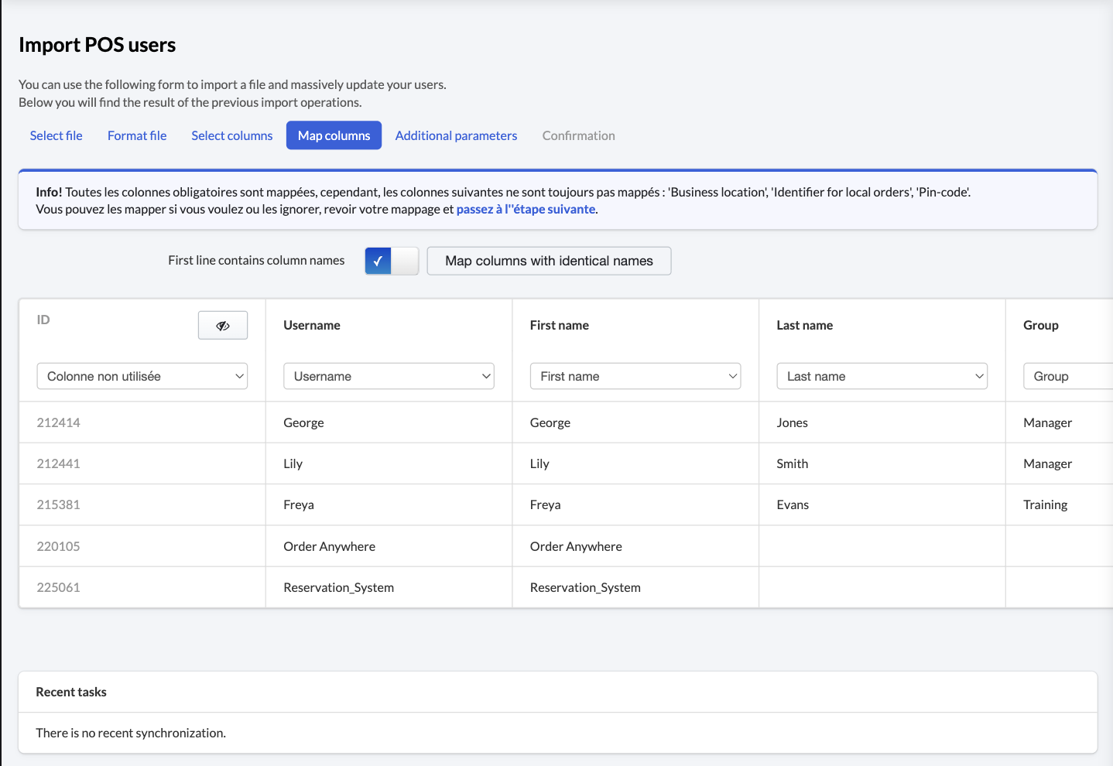Click the Import POS users title
This screenshot has height=766, width=1113.
tap(97, 45)
